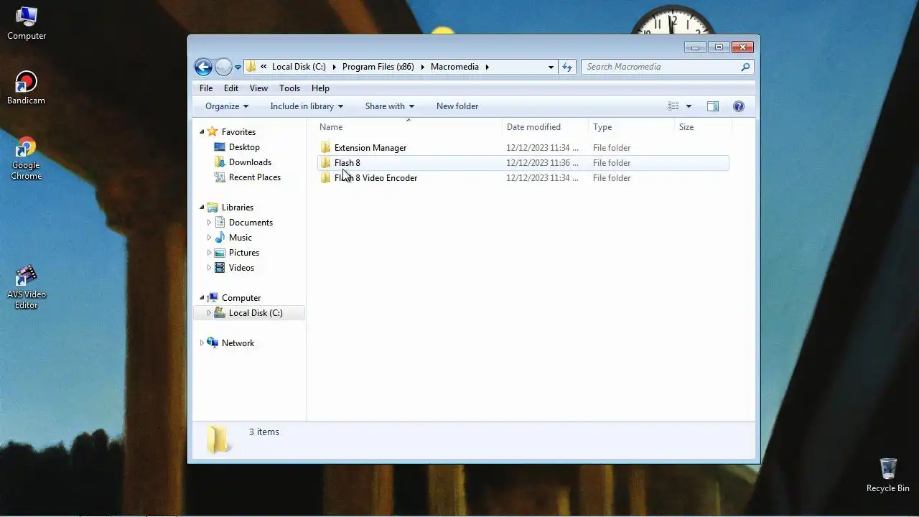Open Include in library dropdown
Screen dimensions: 919x517
point(307,106)
